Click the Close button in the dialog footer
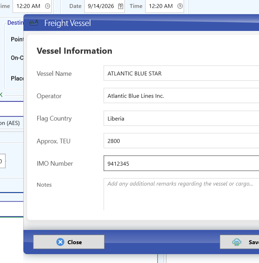Screen dimensions: 259x263 pyautogui.click(x=69, y=242)
